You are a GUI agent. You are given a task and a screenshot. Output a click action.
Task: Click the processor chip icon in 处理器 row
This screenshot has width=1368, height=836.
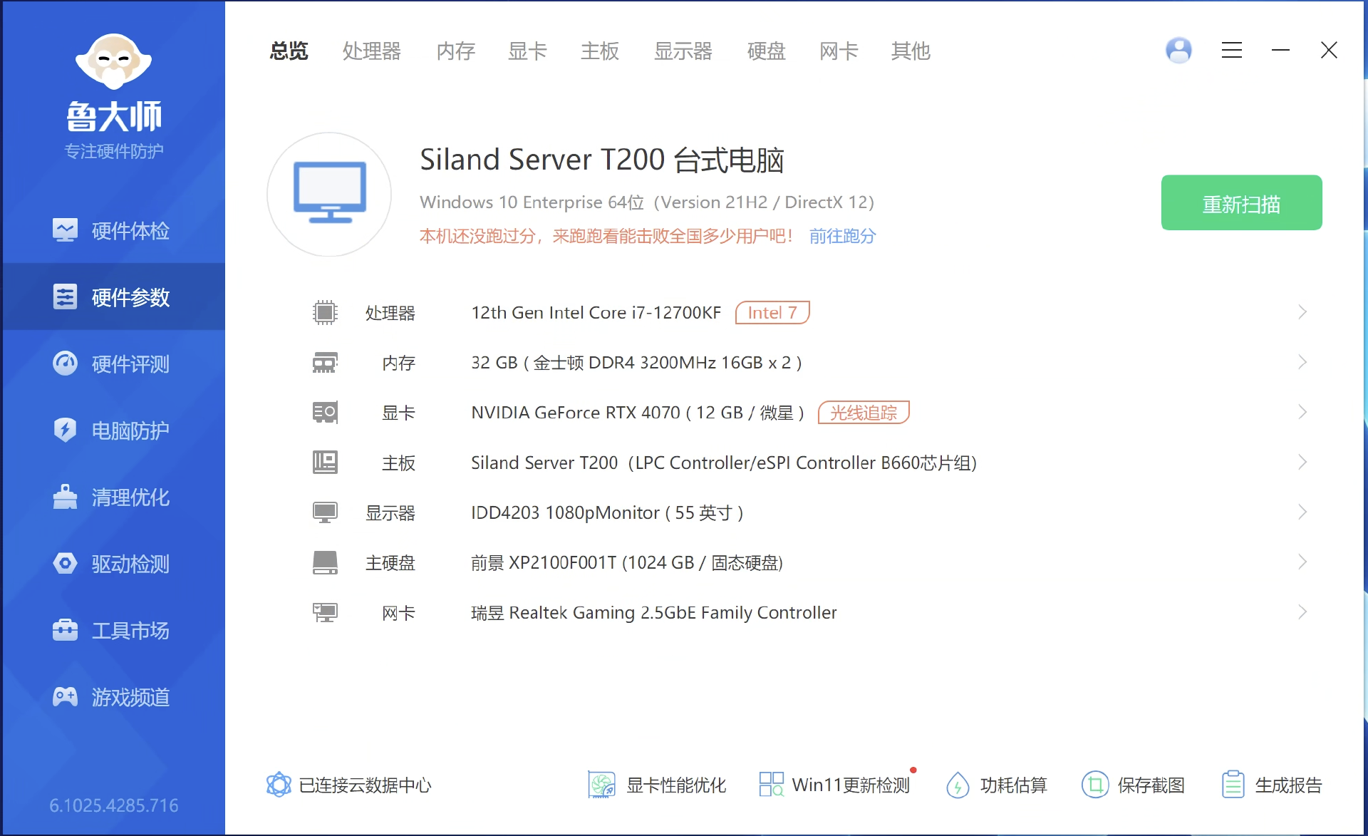(325, 312)
